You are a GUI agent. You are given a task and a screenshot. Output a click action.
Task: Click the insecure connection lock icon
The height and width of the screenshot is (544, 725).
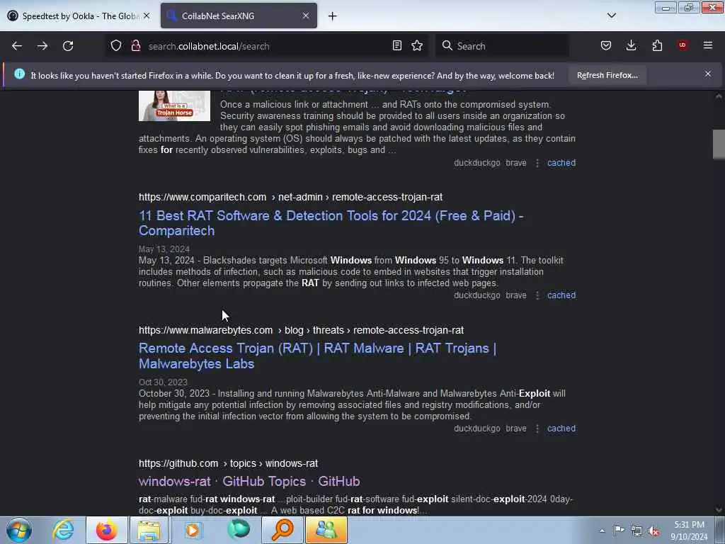pyautogui.click(x=135, y=45)
